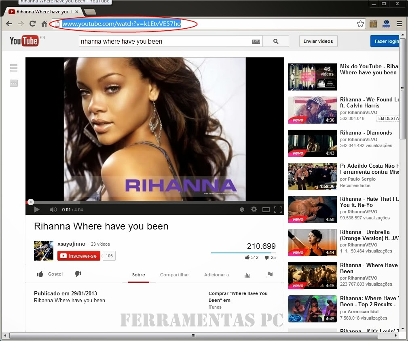Open the browser home page icon
408x341 pixels.
point(44,24)
